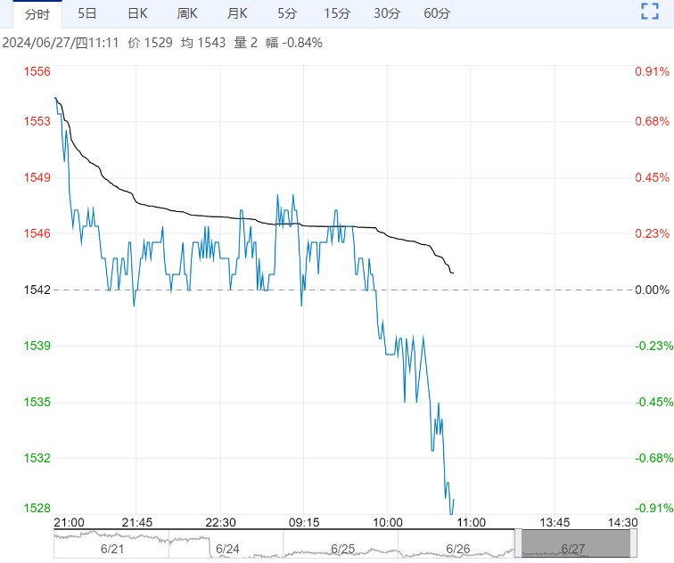Click the 6/25 section in the navigator
Image resolution: width=674 pixels, height=563 pixels.
click(342, 549)
